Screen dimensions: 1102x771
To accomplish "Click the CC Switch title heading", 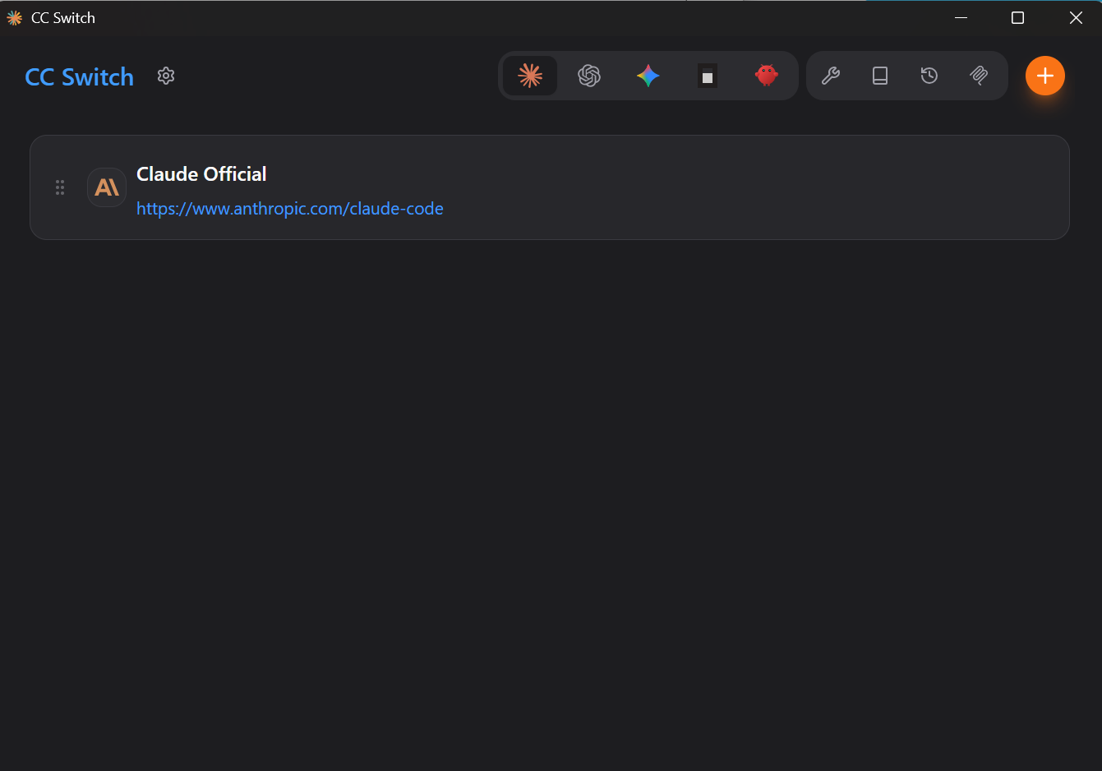I will tap(79, 76).
